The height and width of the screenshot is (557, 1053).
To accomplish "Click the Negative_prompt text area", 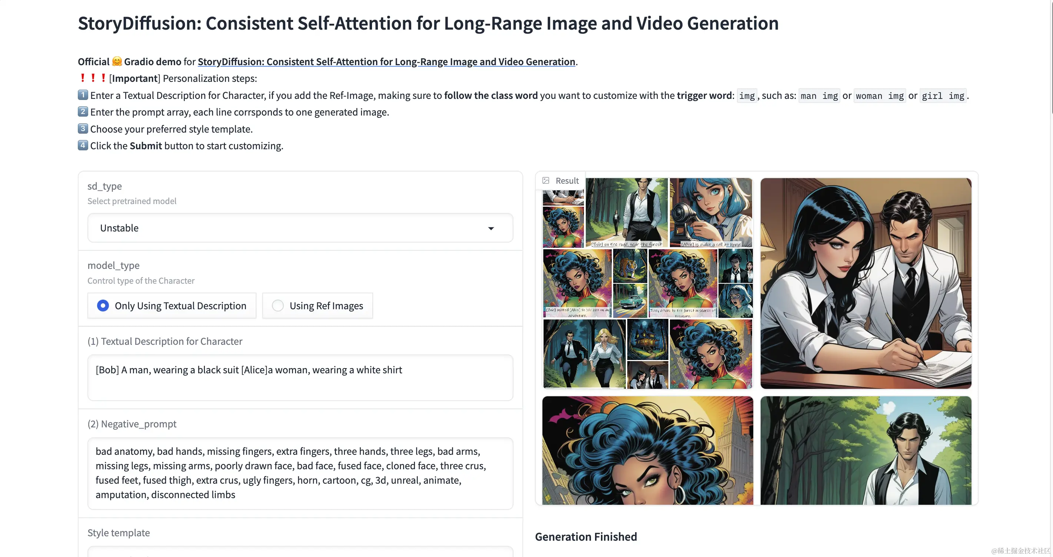I will pyautogui.click(x=300, y=473).
